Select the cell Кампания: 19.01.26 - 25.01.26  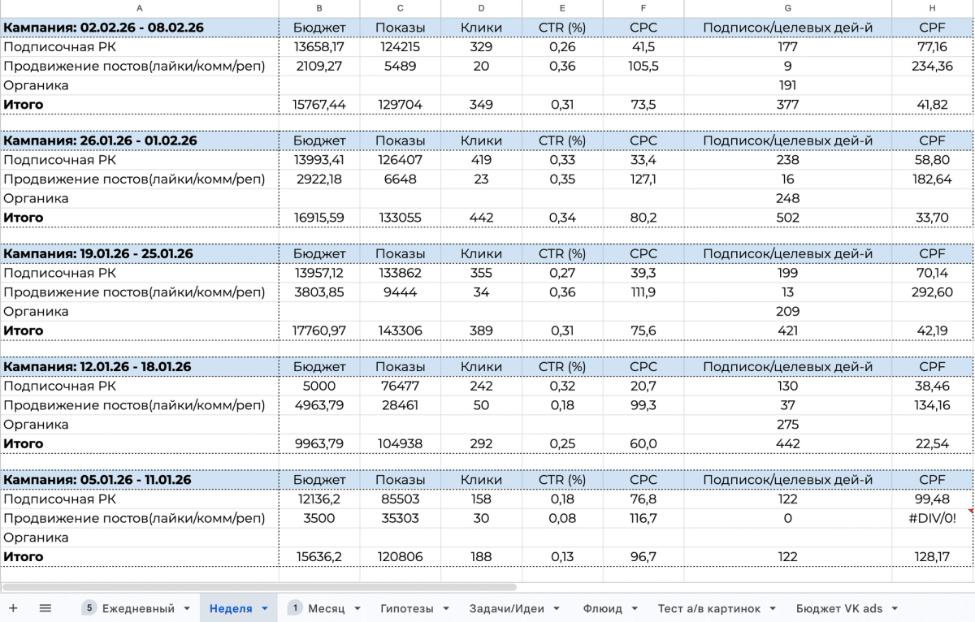pyautogui.click(x=140, y=253)
